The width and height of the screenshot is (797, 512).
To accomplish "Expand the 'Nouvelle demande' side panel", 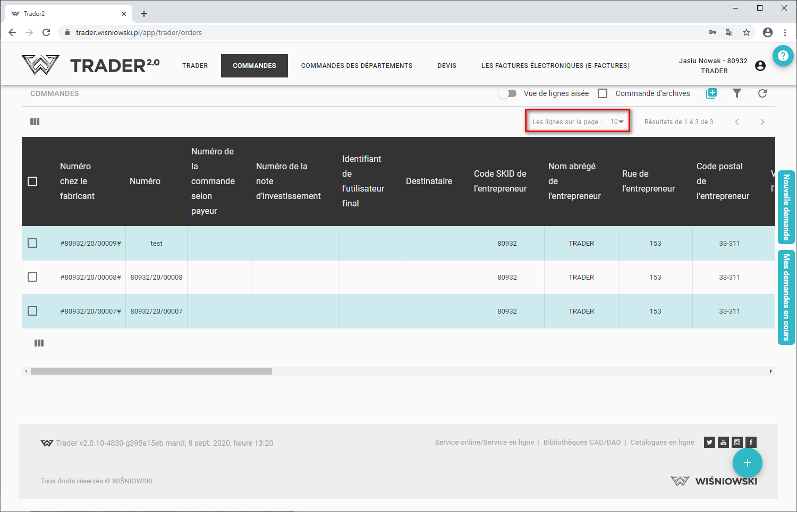I will pos(786,207).
